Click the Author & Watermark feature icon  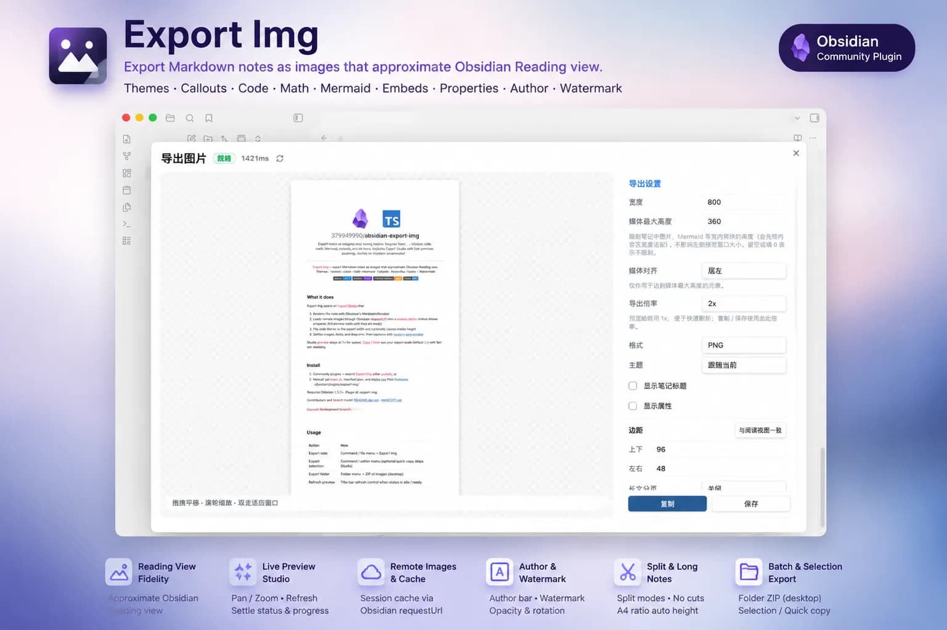pyautogui.click(x=500, y=572)
